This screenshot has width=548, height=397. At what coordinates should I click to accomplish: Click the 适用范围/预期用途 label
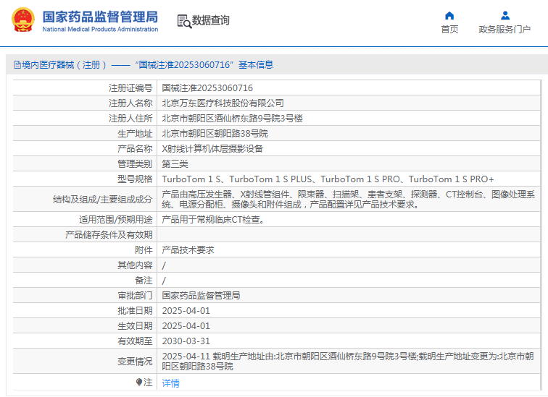(116, 220)
